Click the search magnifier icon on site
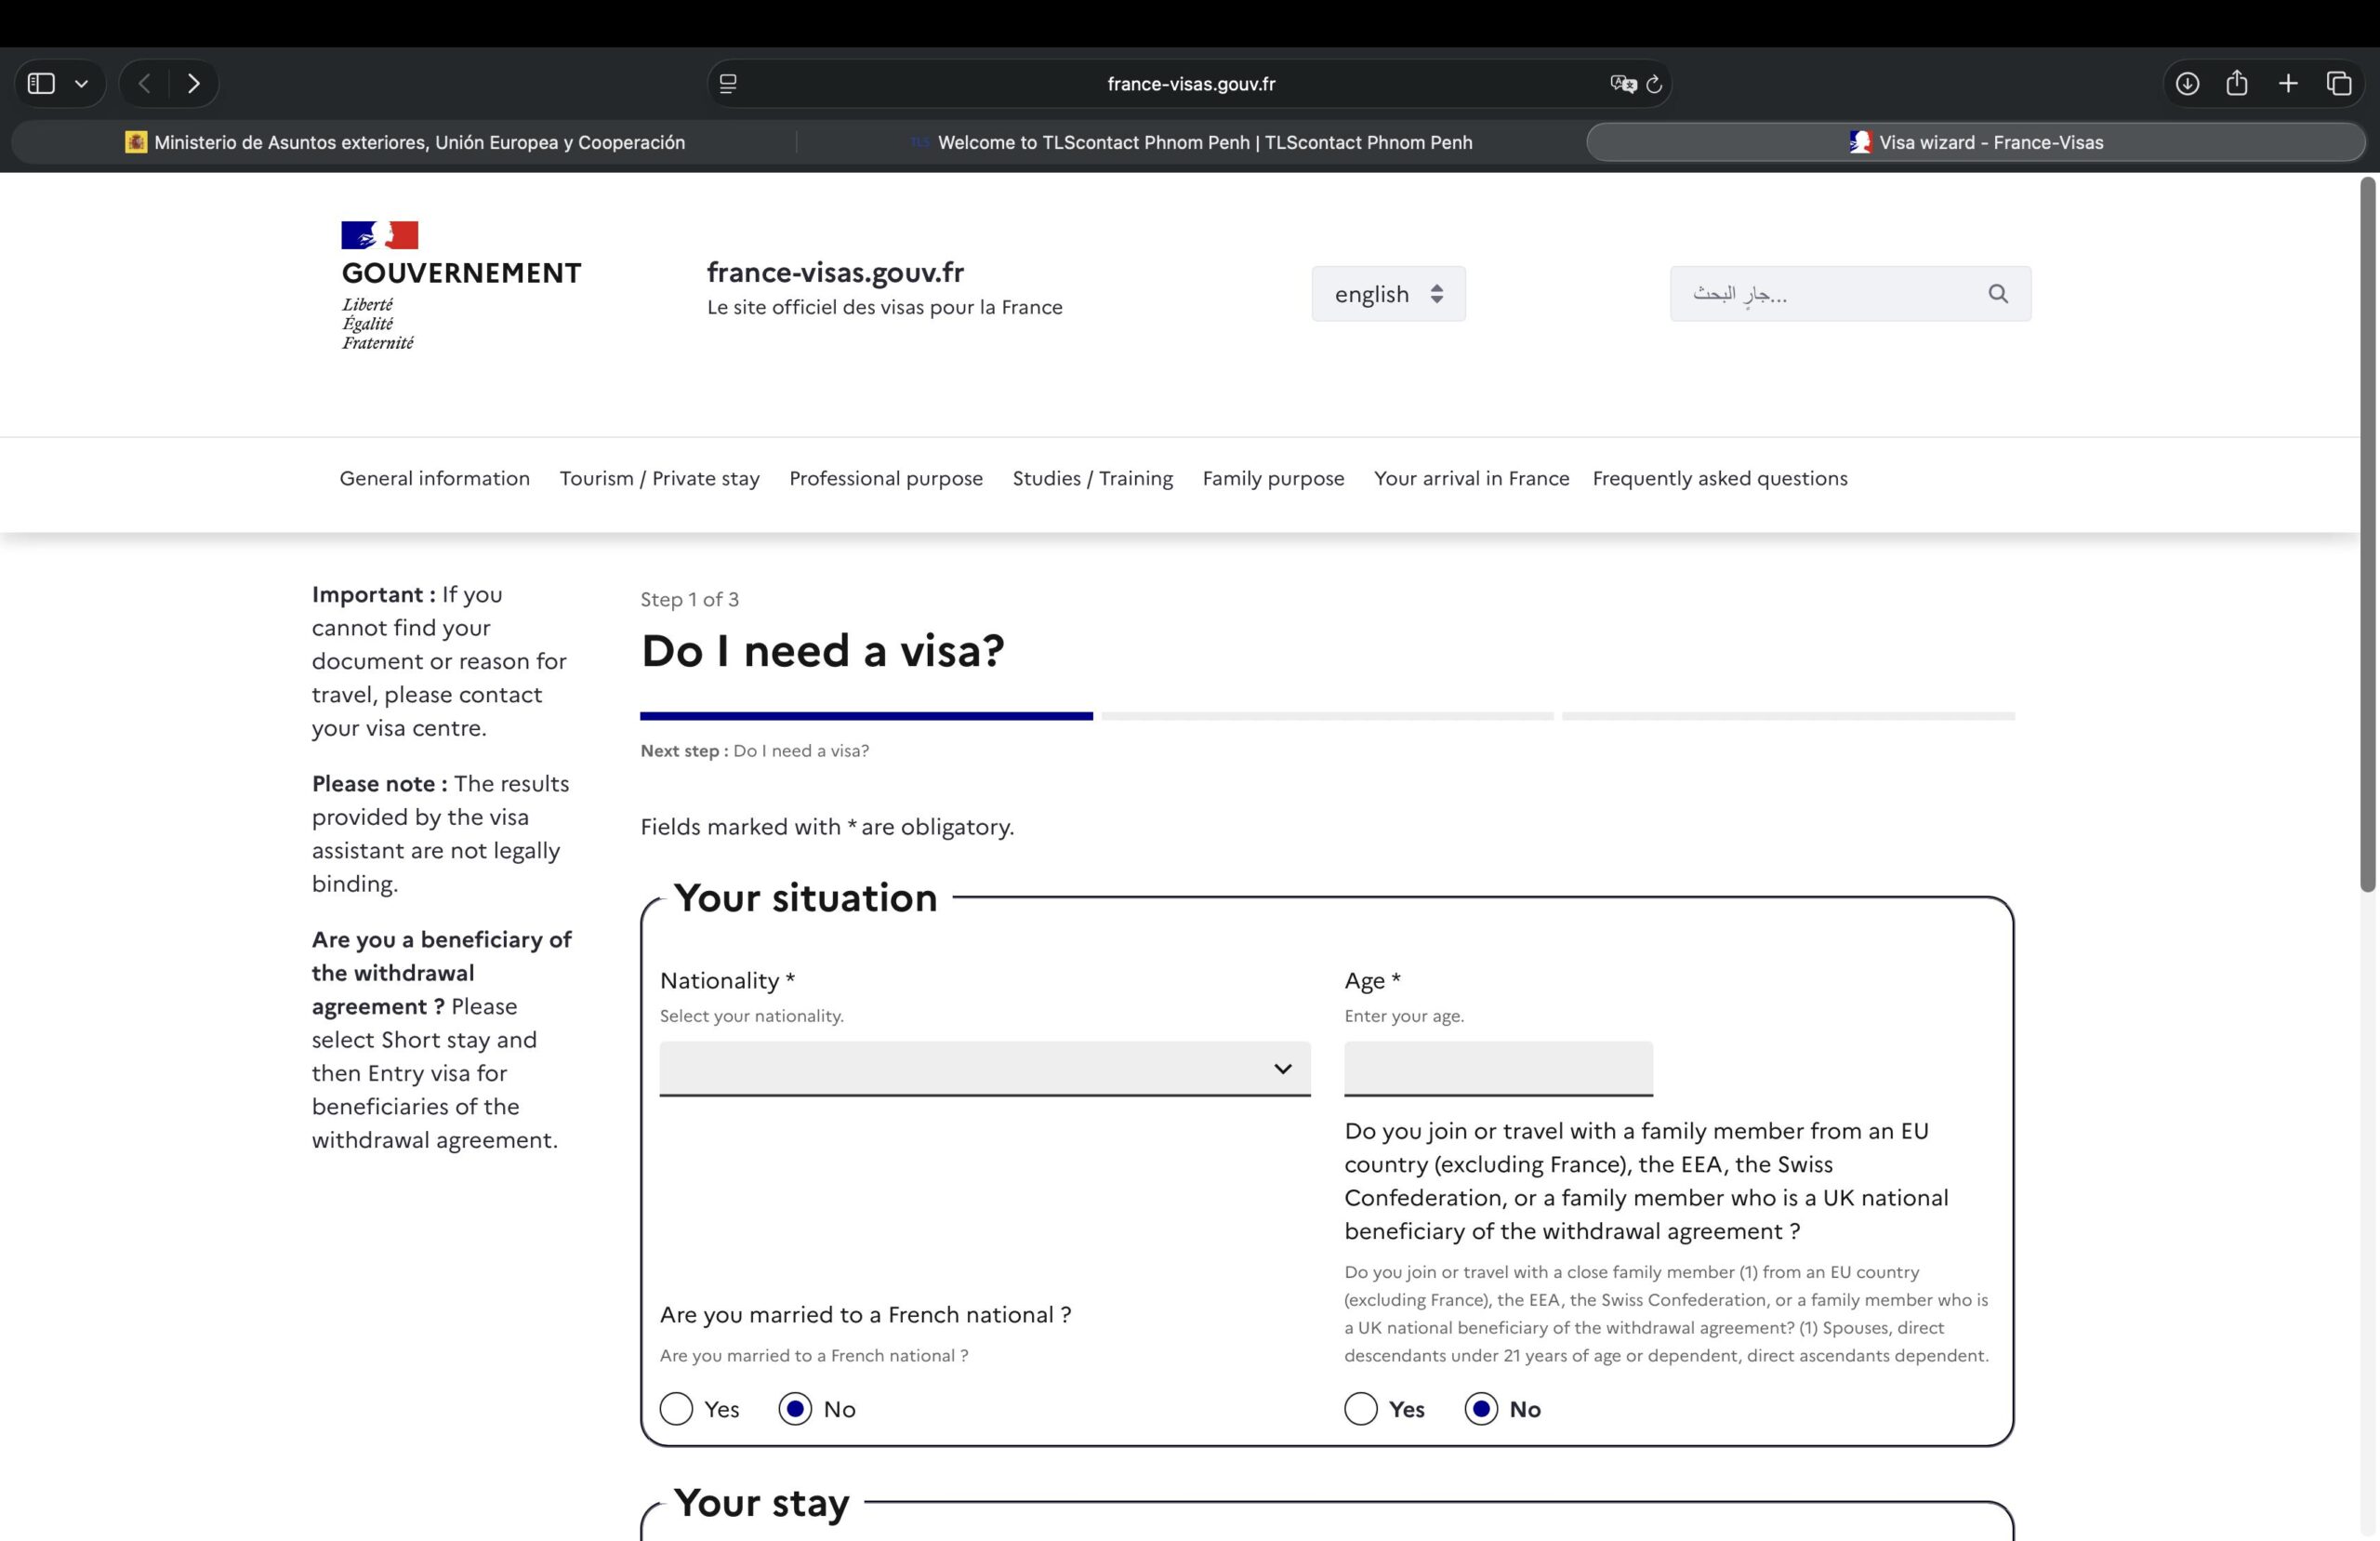 (x=1997, y=293)
